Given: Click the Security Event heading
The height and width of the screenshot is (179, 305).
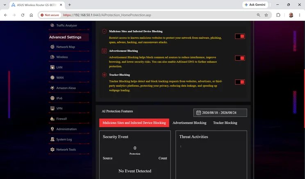Looking at the screenshot, I should [115, 137].
